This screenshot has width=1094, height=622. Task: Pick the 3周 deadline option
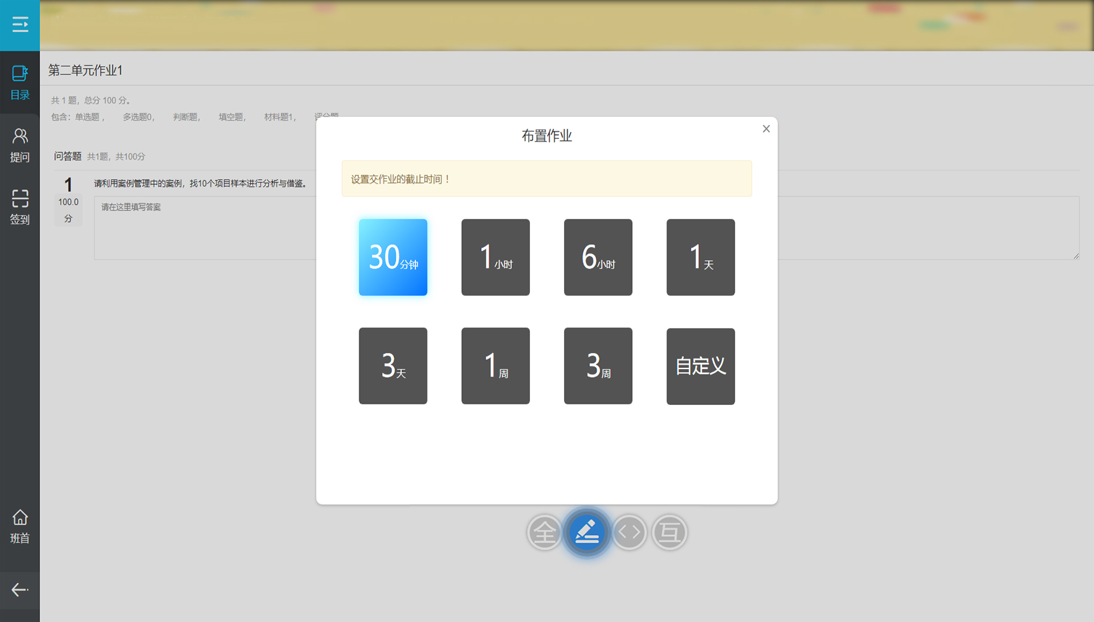598,366
